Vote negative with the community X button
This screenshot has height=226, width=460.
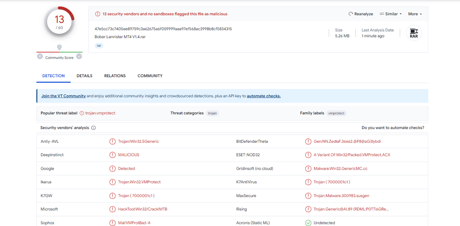[40, 57]
